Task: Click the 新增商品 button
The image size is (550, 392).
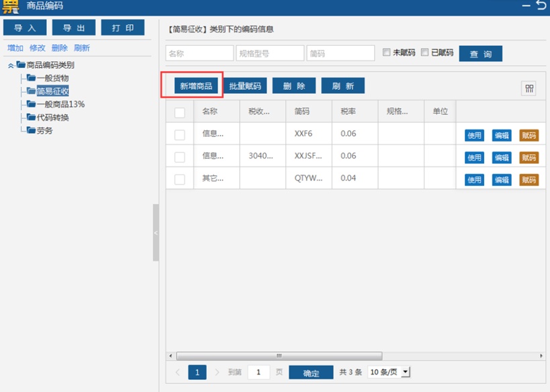Action: [196, 86]
